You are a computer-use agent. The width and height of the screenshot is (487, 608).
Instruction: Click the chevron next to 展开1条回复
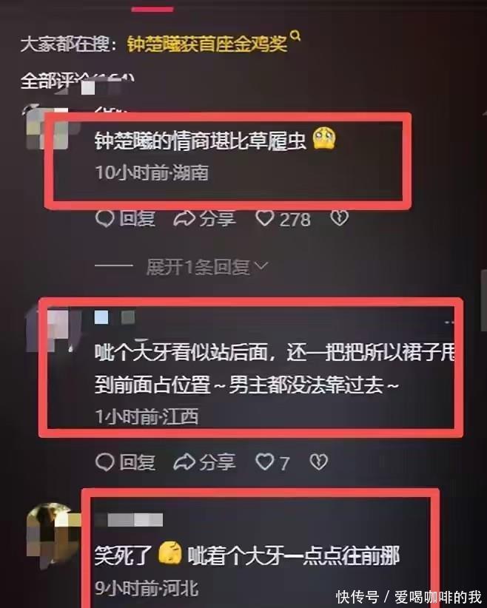[261, 266]
